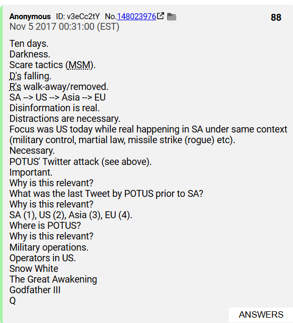Click the 'Ten days.' first line
293x323 pixels.
pos(29,44)
